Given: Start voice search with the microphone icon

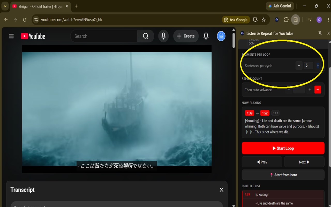Looking at the screenshot, I should click(x=163, y=36).
